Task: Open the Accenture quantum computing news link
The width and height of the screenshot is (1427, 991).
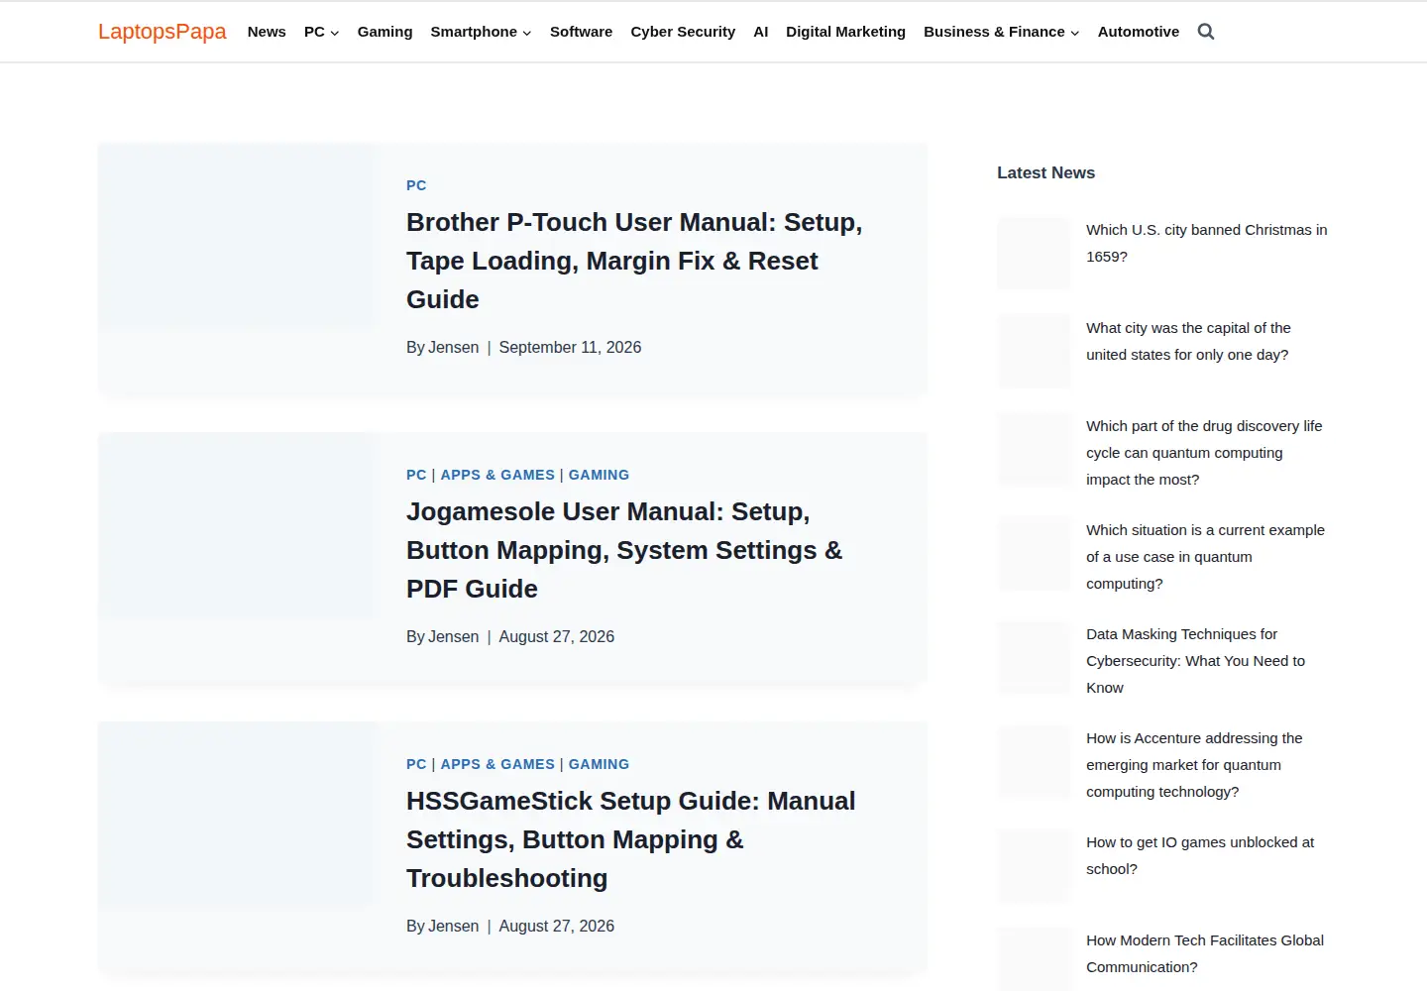Action: point(1194,765)
